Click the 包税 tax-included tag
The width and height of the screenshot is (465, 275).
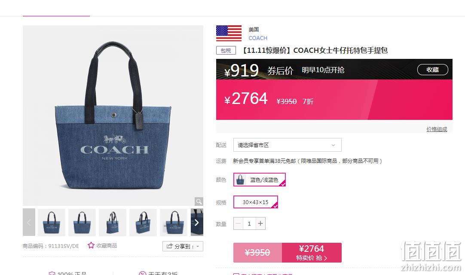click(x=226, y=50)
